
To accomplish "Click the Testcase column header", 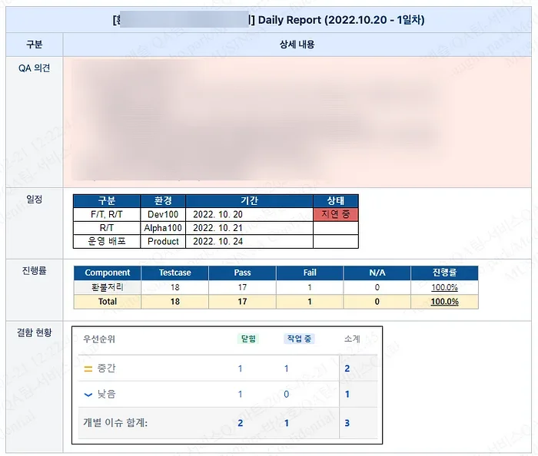I will [174, 273].
